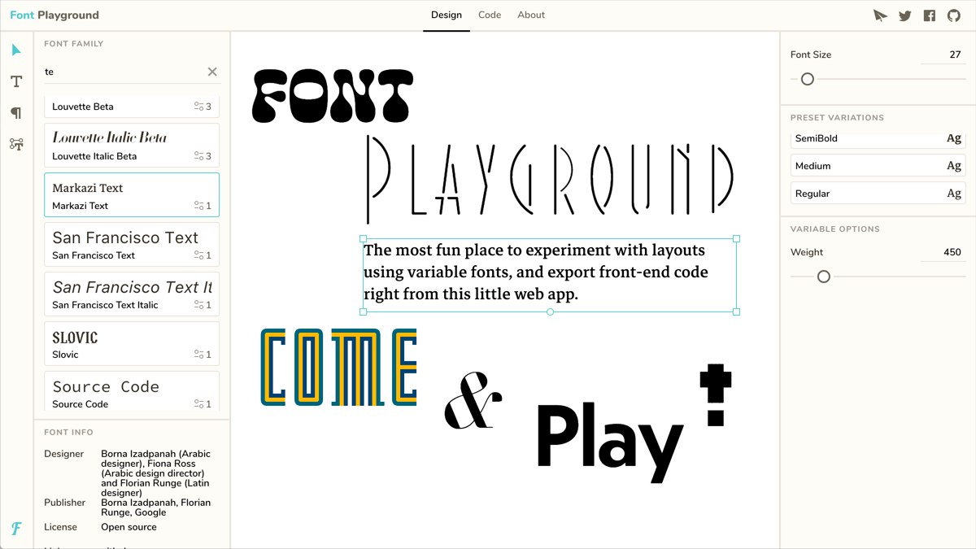Image resolution: width=976 pixels, height=549 pixels.
Task: Click the cursive F logo icon
Action: [x=16, y=529]
